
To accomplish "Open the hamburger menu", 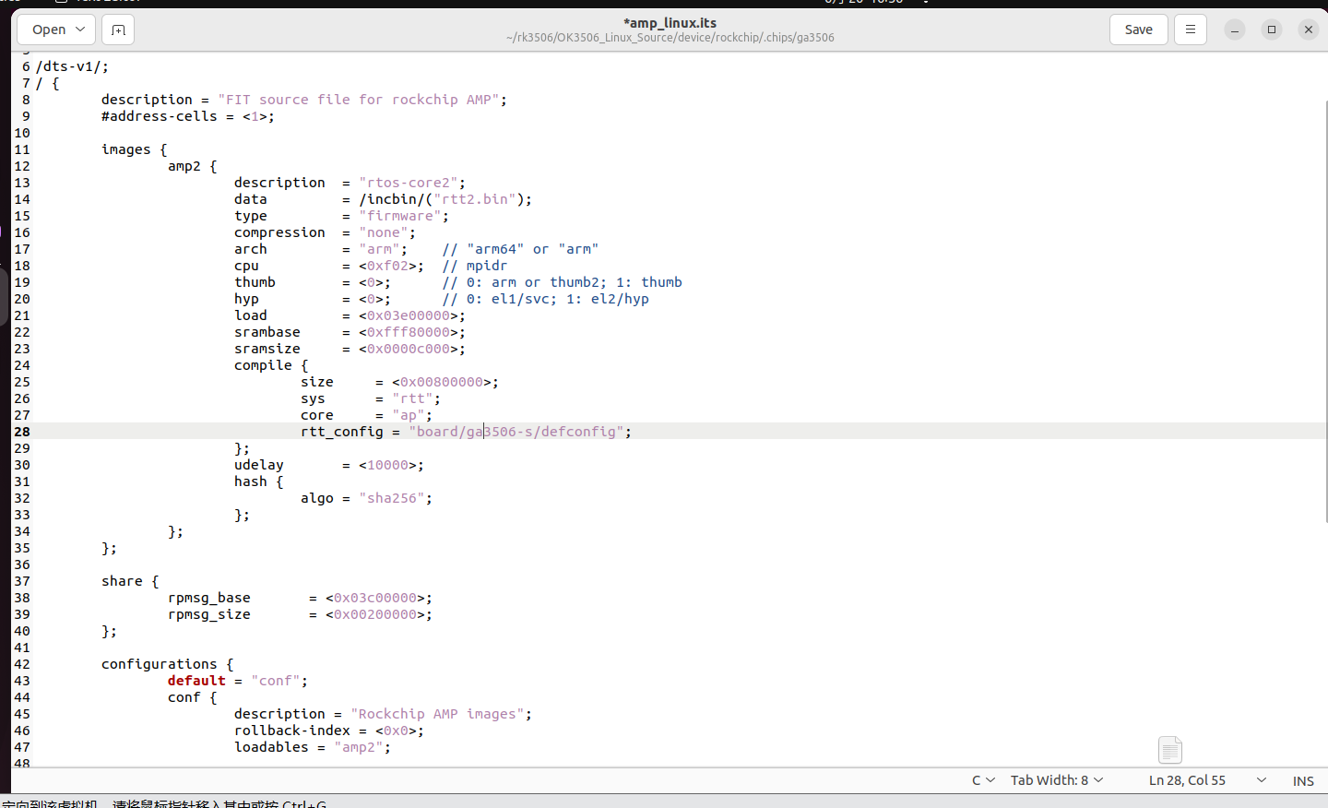I will 1190,30.
